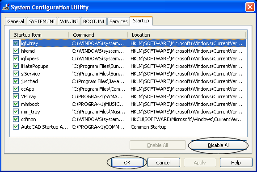Click the Cancel button
257x172 pixels.
[x=164, y=163]
